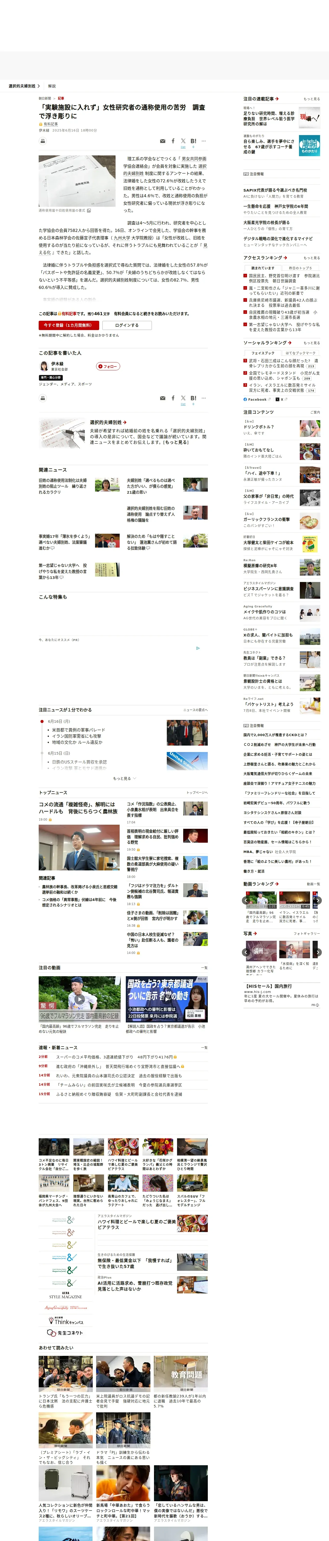Open ドリンクボトル? &w content item
This screenshot has height=1541, width=329.
pos(259,427)
